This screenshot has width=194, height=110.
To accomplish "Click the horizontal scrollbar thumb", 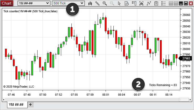I will (184, 100).
